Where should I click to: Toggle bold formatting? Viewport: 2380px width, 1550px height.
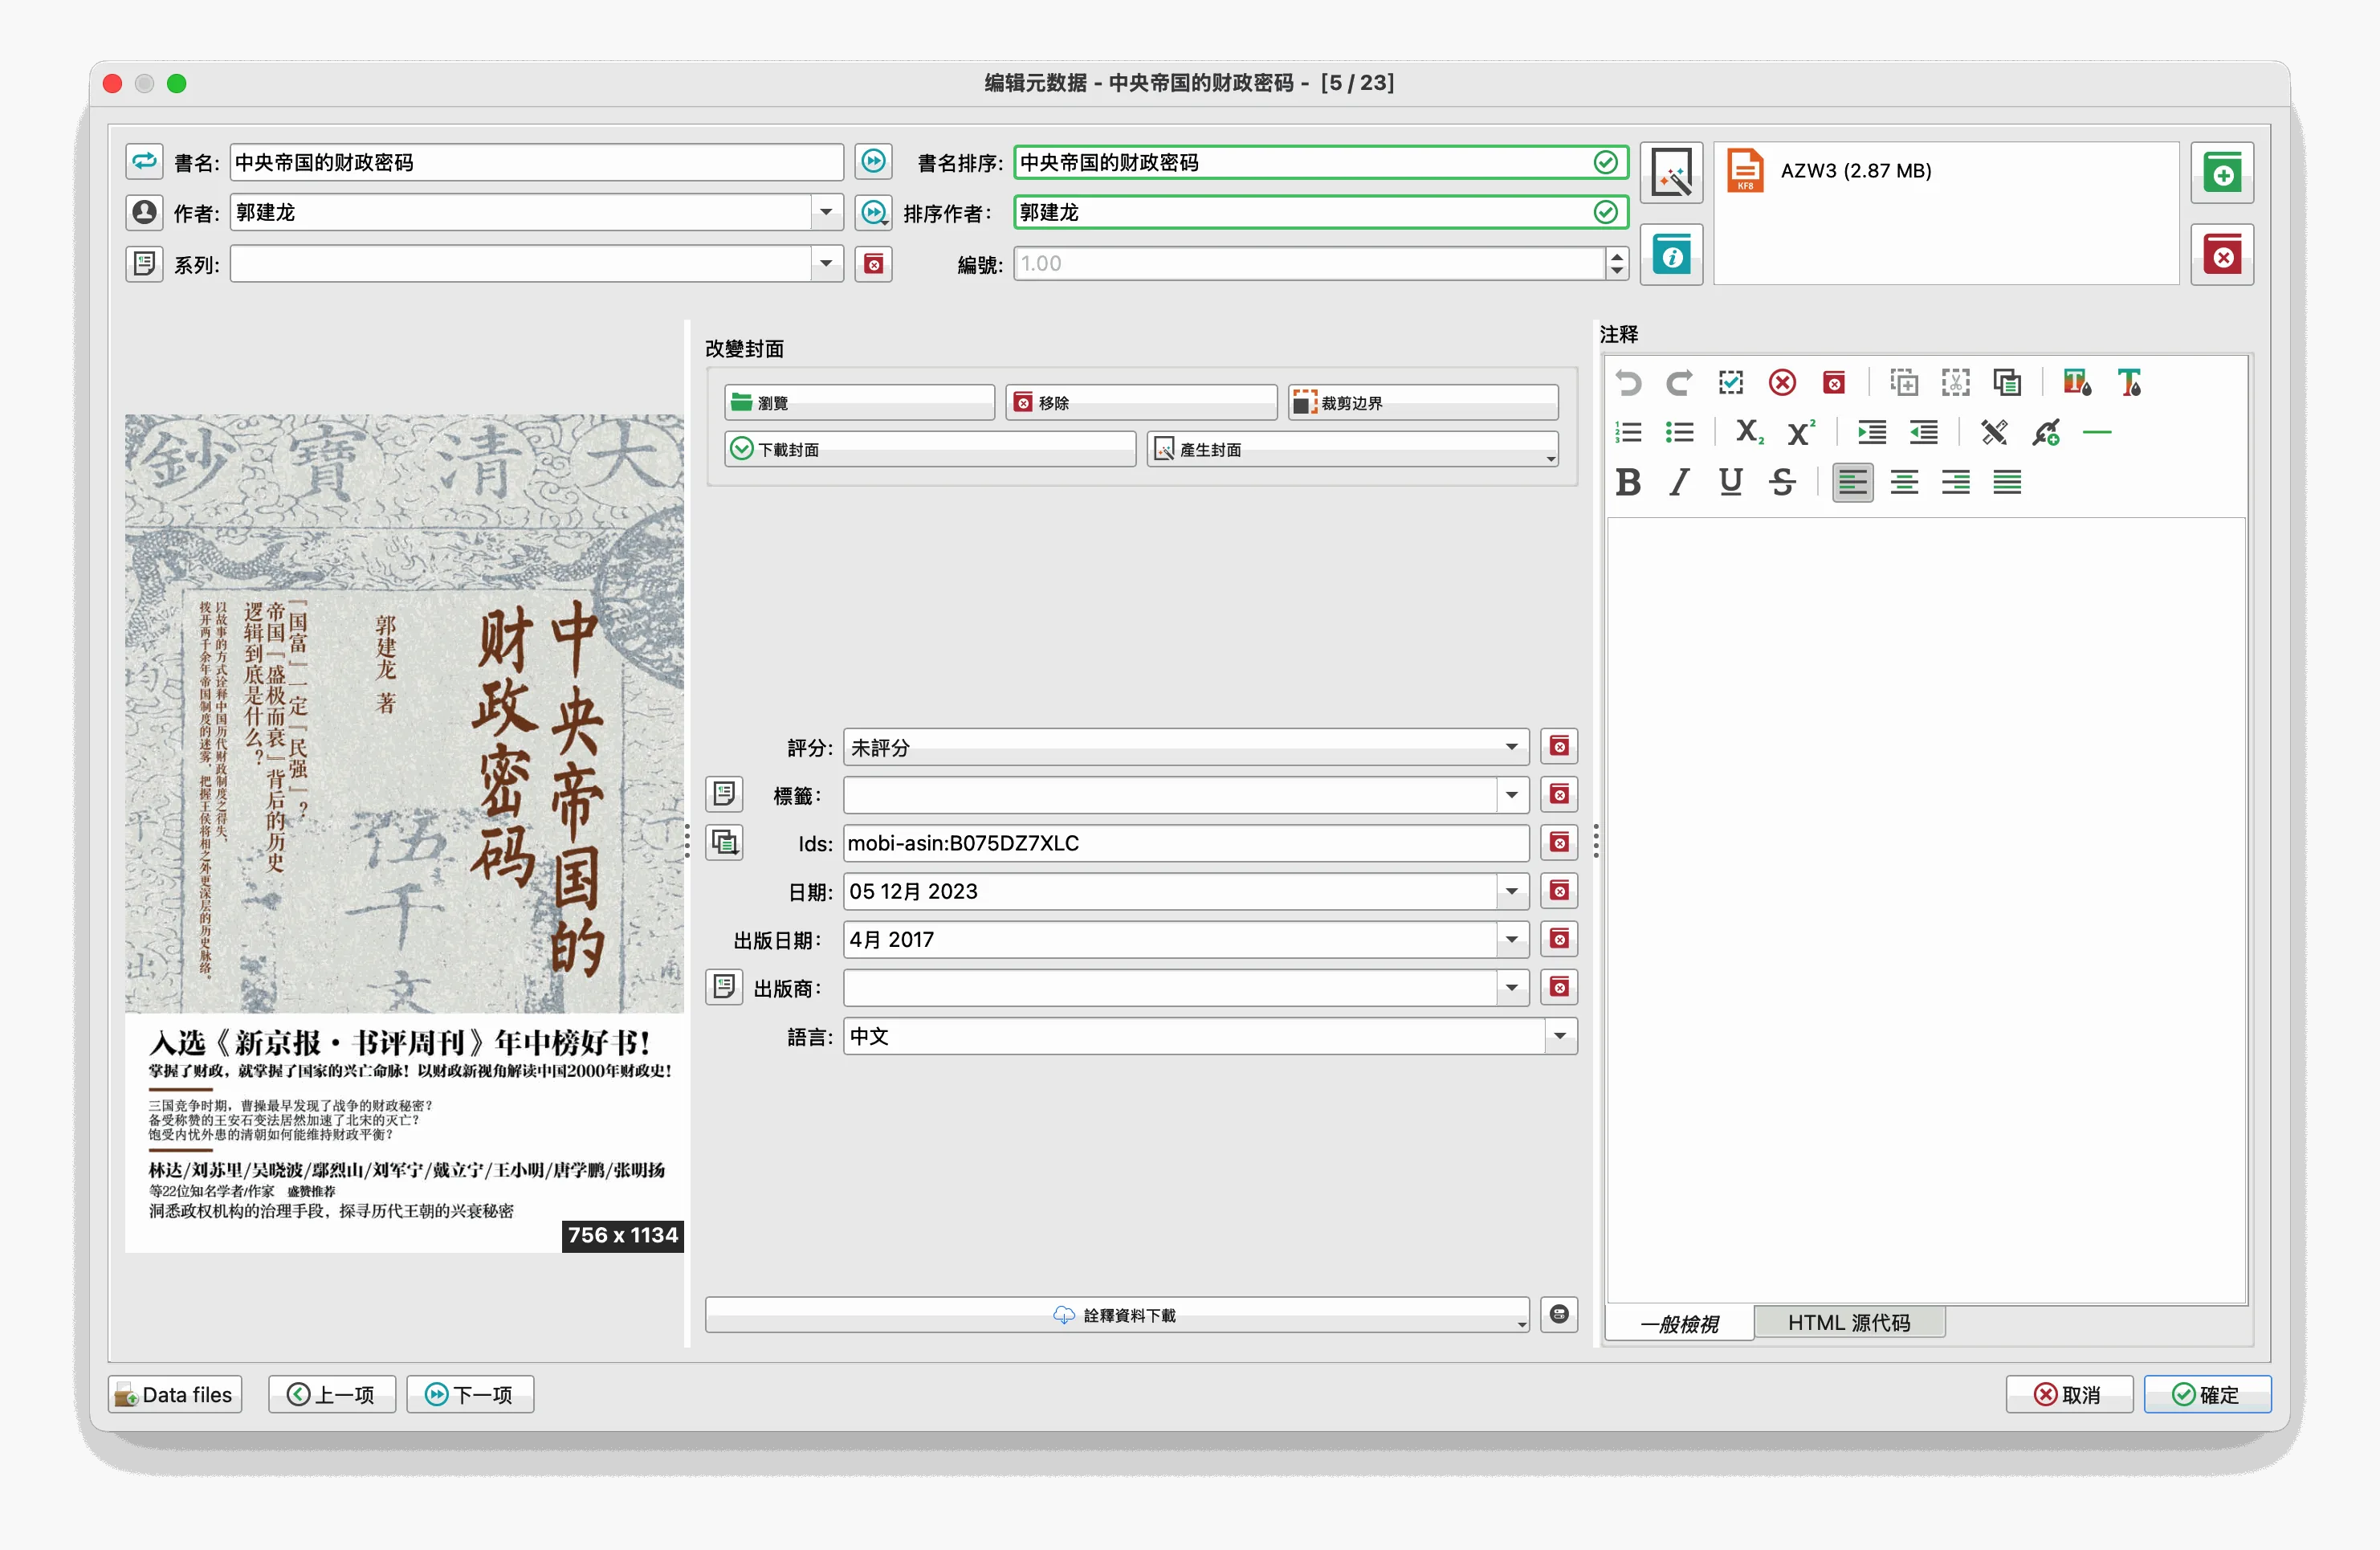coord(1628,483)
